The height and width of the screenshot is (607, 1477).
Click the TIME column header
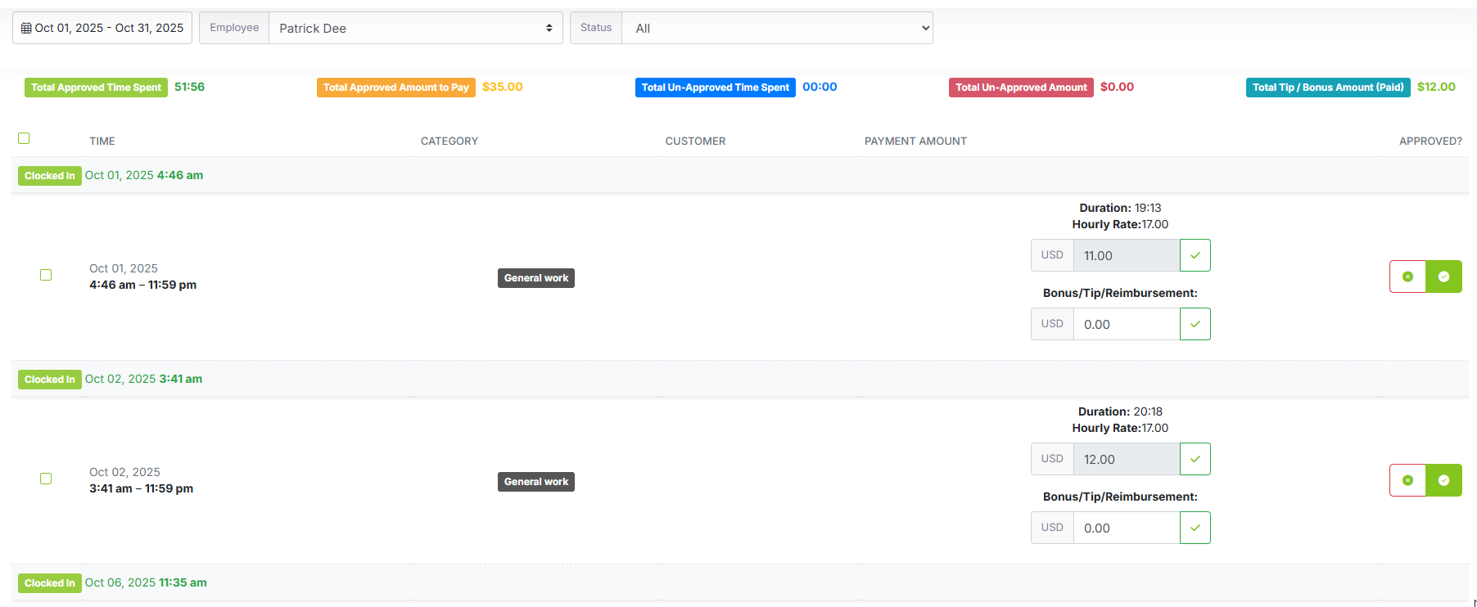[x=102, y=141]
